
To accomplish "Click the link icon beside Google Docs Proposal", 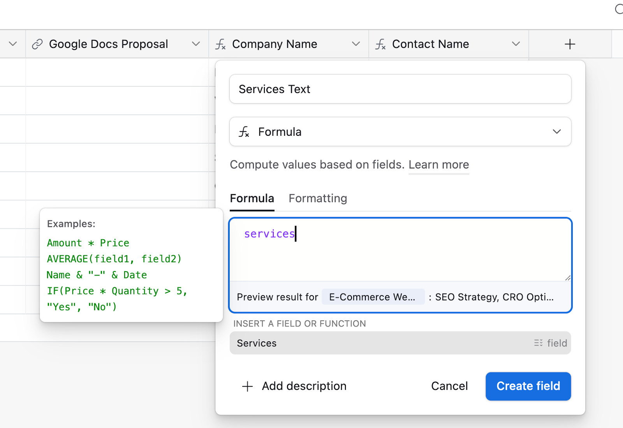I will (37, 44).
